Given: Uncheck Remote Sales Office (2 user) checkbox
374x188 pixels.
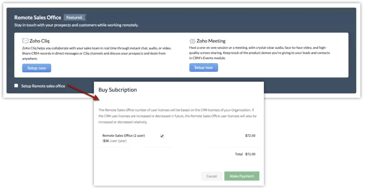Looking at the screenshot, I should point(162,136).
